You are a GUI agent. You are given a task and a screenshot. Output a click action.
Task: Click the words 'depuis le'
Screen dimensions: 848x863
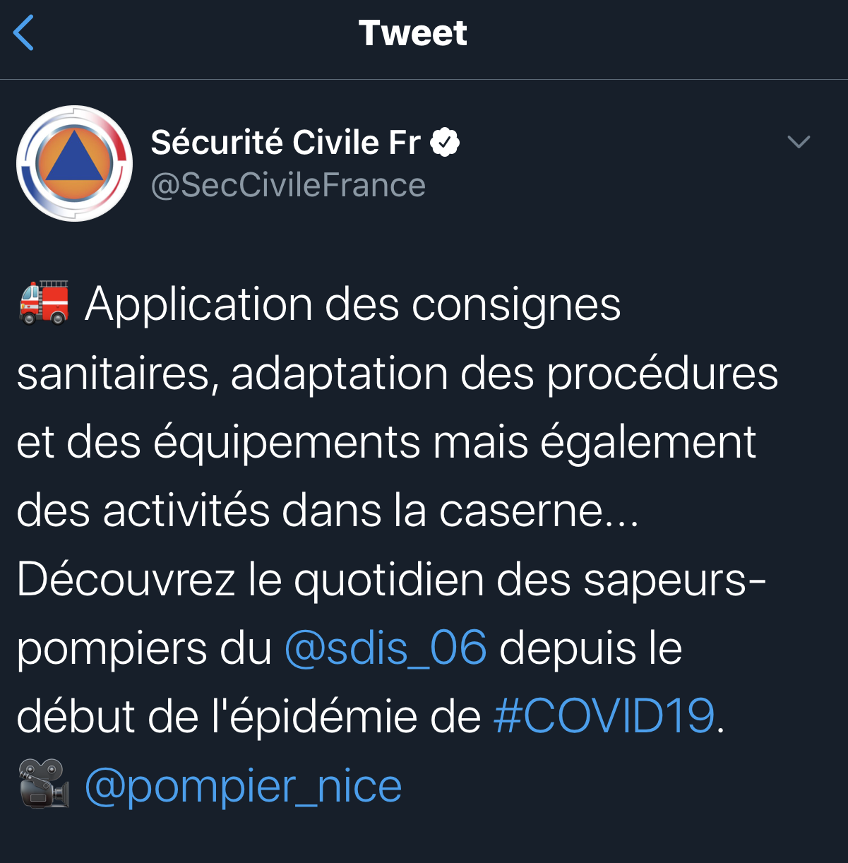(x=591, y=649)
